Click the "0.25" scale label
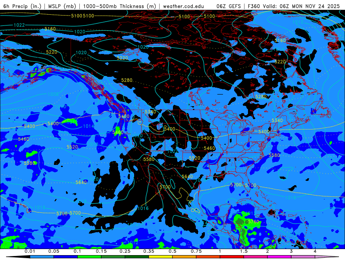345x259 pixels. click(125, 251)
